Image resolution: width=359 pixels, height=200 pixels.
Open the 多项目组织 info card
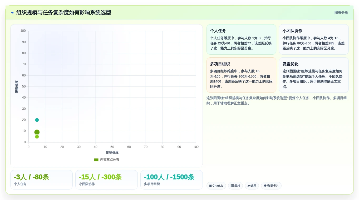click(241, 75)
